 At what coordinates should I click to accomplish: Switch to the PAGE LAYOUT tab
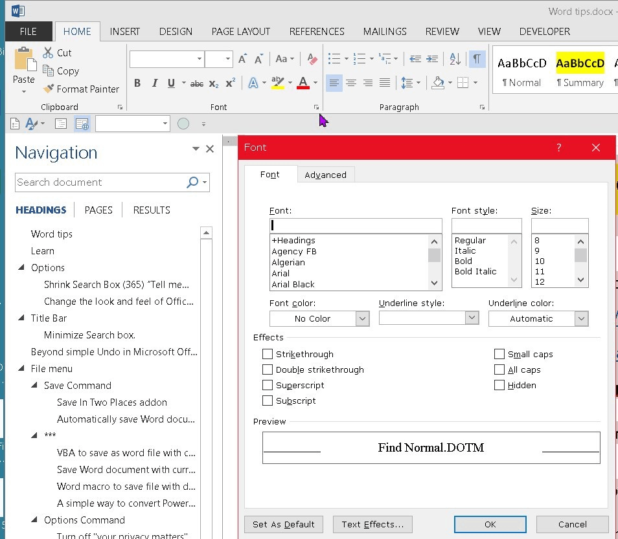coord(241,32)
